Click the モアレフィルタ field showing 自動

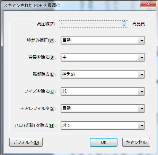point(103,108)
